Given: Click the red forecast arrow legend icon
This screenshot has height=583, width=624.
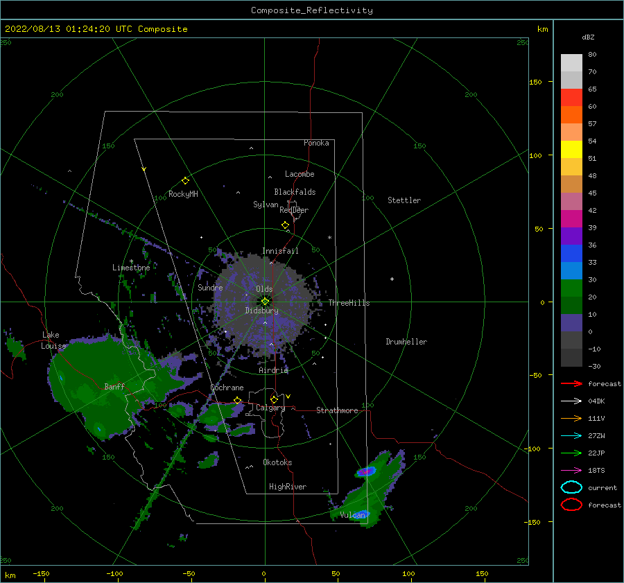Looking at the screenshot, I should pos(571,383).
